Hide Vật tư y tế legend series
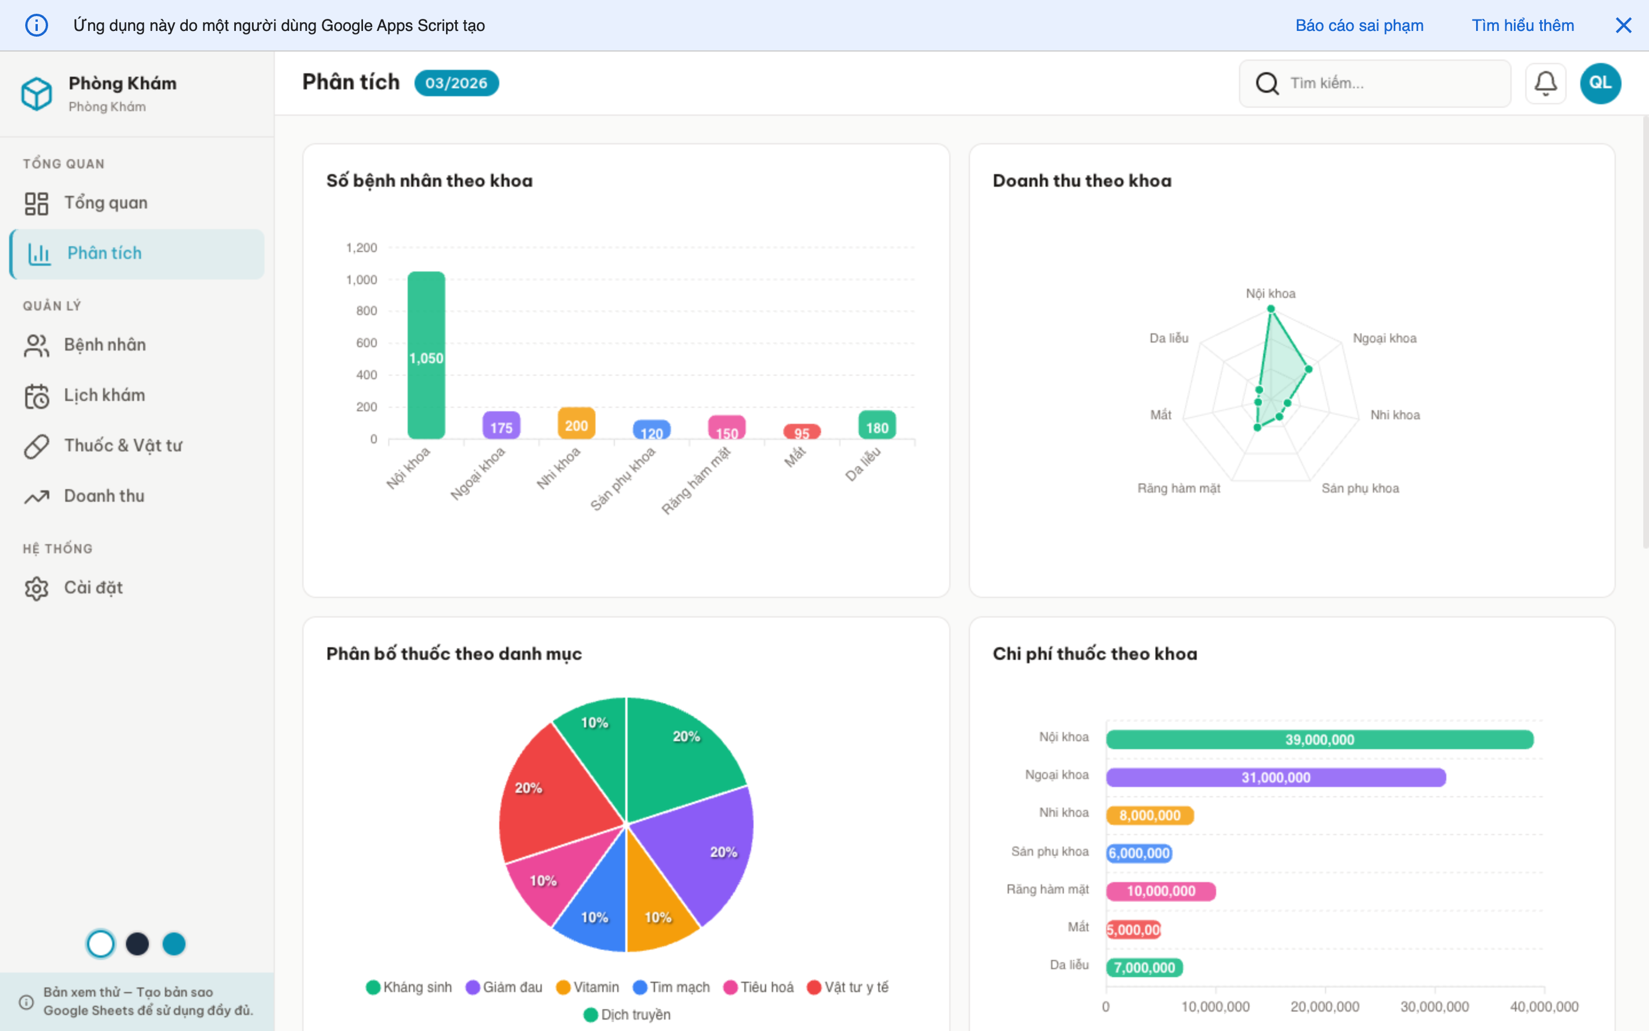The width and height of the screenshot is (1649, 1031). 849,987
